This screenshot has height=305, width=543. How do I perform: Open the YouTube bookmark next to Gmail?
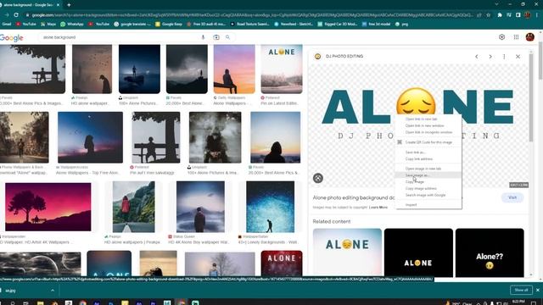coord(26,25)
